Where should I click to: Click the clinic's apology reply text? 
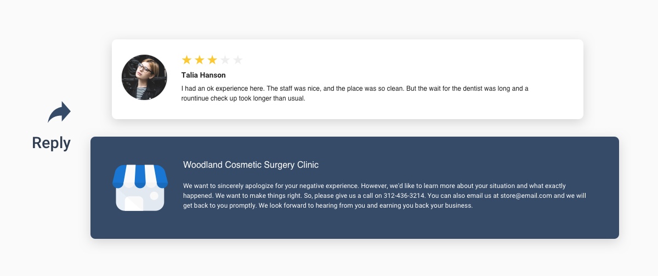pos(384,196)
